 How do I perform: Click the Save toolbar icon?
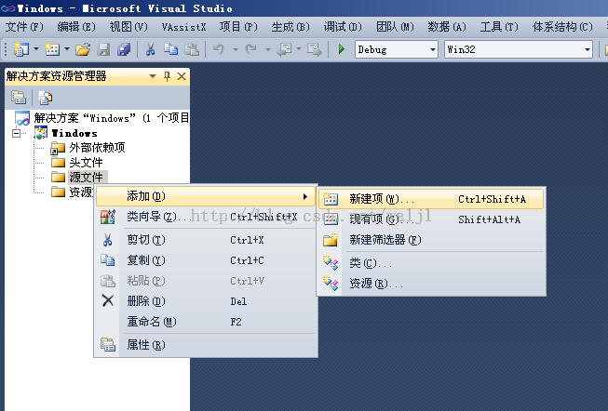point(103,49)
